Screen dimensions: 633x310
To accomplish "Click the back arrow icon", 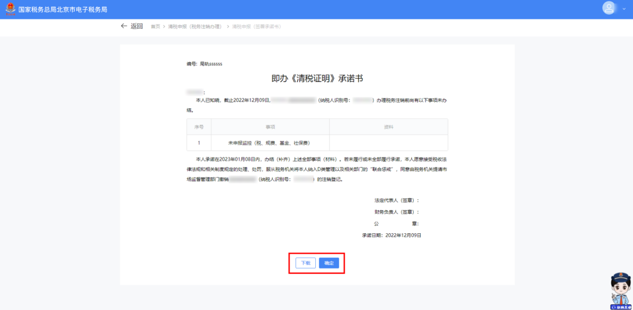I will click(124, 26).
